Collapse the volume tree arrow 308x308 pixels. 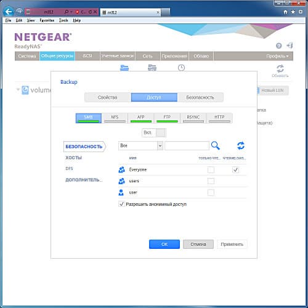click(18, 89)
